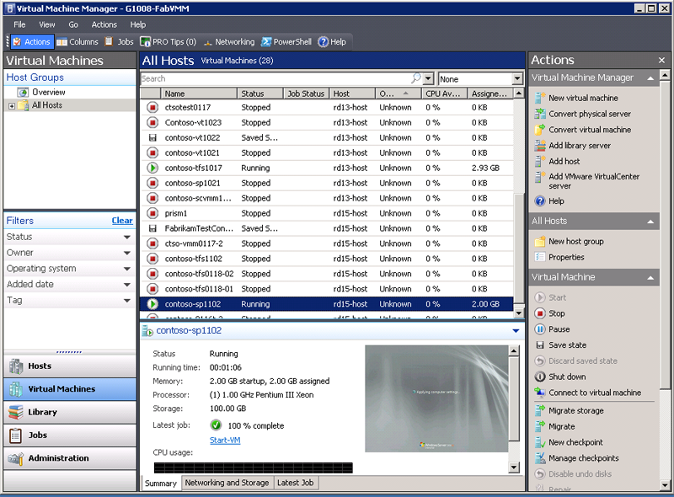The image size is (674, 497).
Task: Go to the Virtual Machines view
Action: pos(70,389)
